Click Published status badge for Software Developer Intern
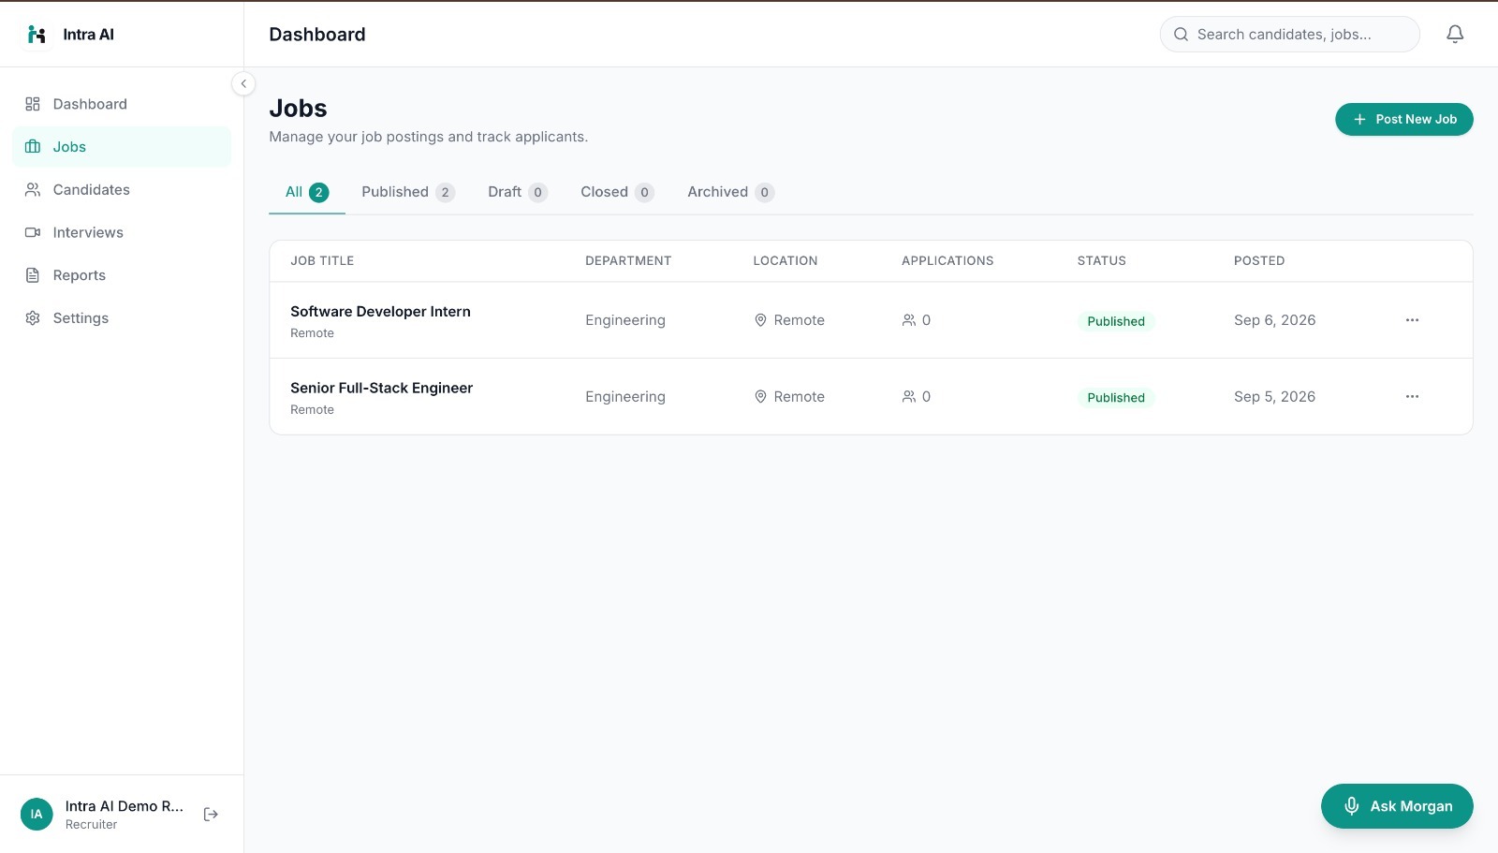Image resolution: width=1498 pixels, height=853 pixels. click(1116, 321)
